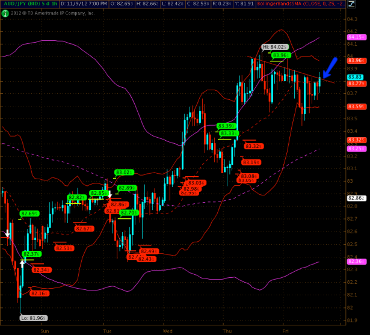370x335 pixels.
Task: Click the cyan 83.83 current price tag
Action: (x=354, y=77)
